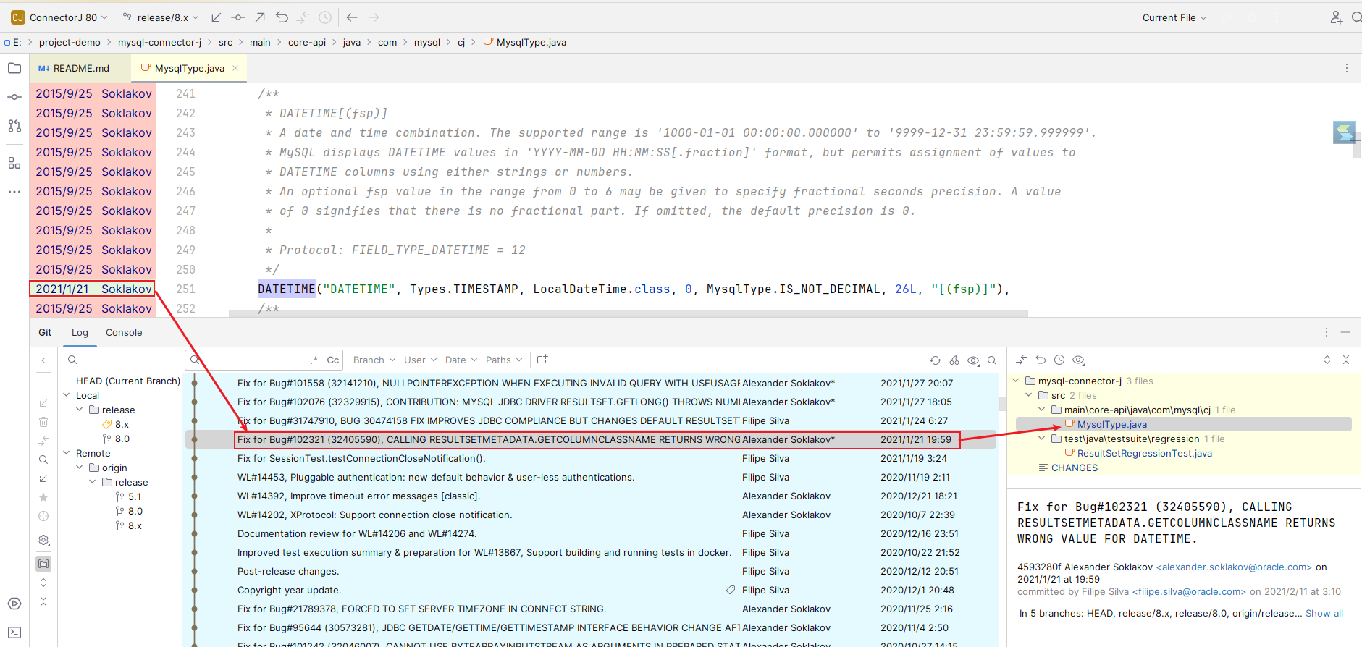
Task: Open the ConnectorJ 80 project dropdown
Action: (59, 17)
